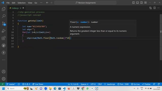
Task: Open the Go menu
Action: click(x=36, y=3)
